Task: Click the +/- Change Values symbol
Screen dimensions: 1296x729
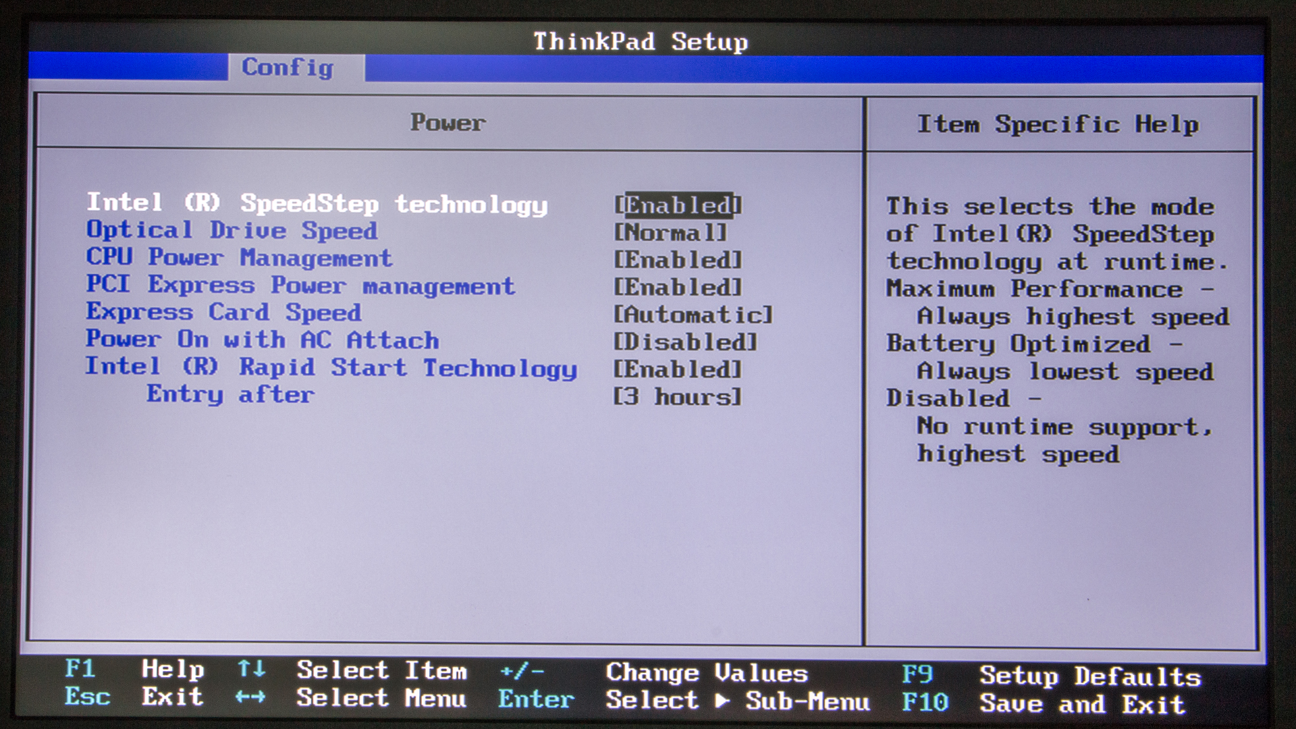Action: point(521,671)
